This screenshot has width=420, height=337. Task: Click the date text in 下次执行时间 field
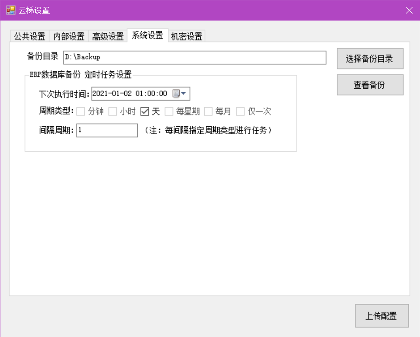click(130, 94)
